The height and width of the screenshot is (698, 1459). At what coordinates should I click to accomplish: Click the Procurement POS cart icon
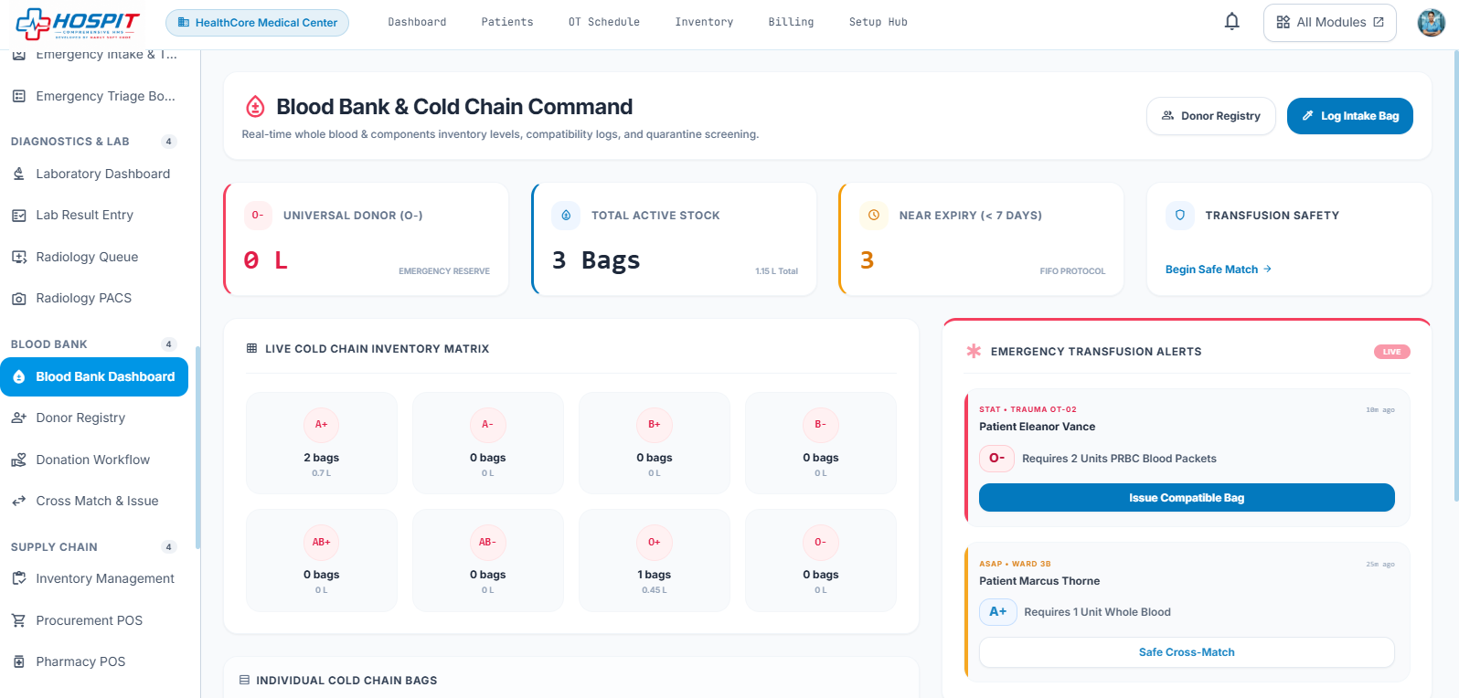pos(18,620)
